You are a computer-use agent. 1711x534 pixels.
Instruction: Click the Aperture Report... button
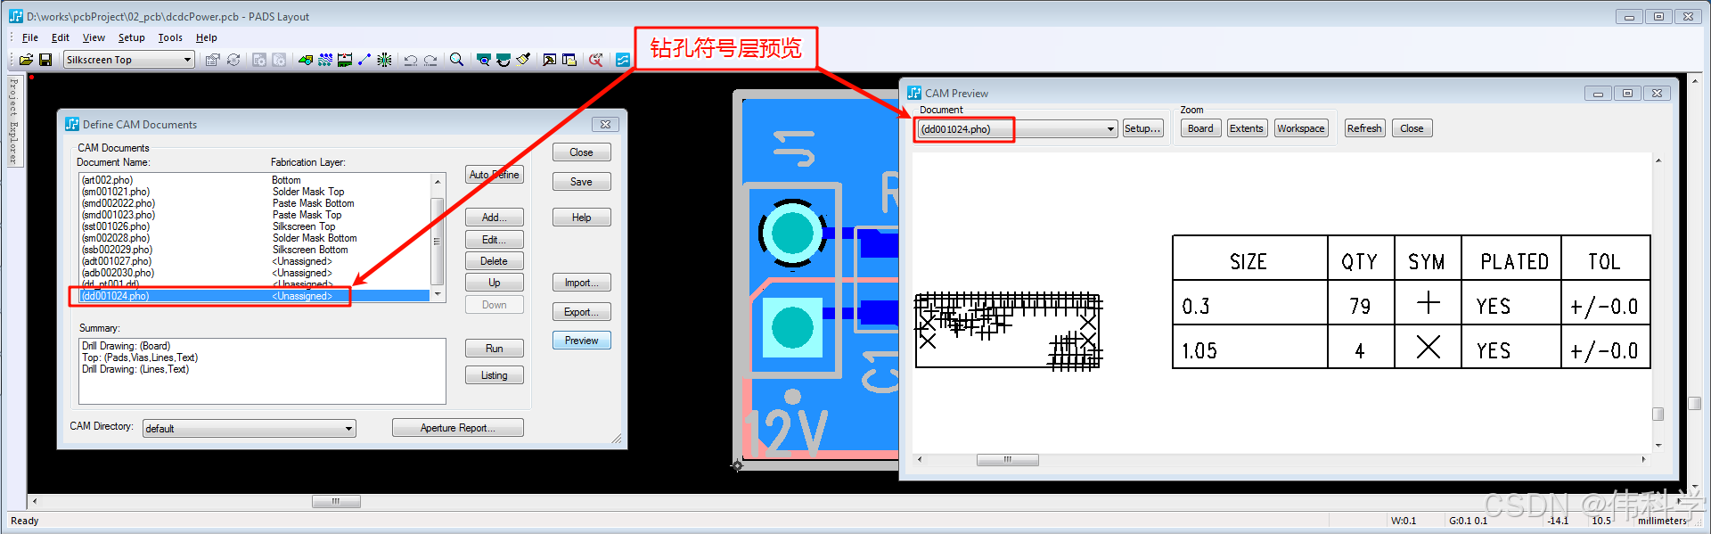[x=458, y=428]
